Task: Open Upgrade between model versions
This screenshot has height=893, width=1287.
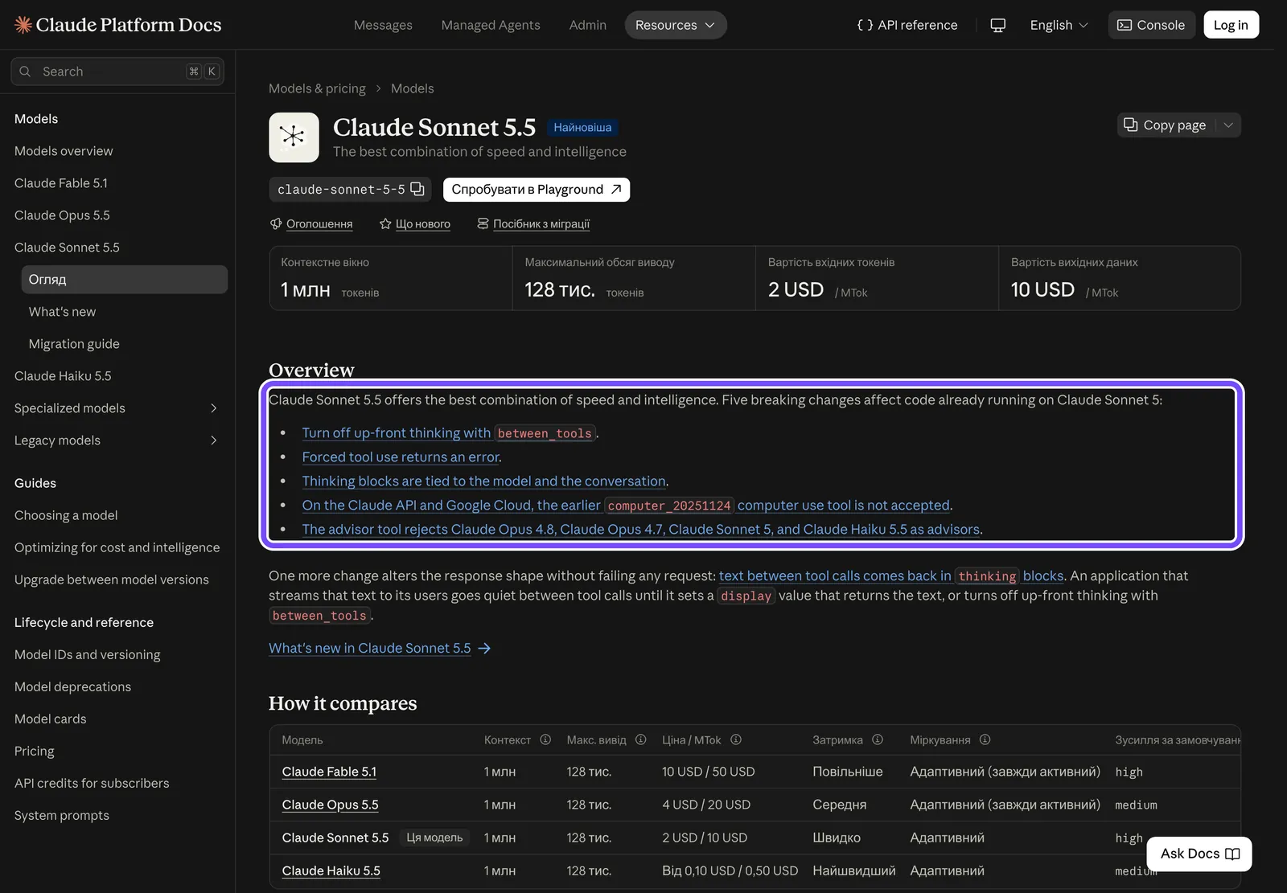Action: [x=111, y=580]
